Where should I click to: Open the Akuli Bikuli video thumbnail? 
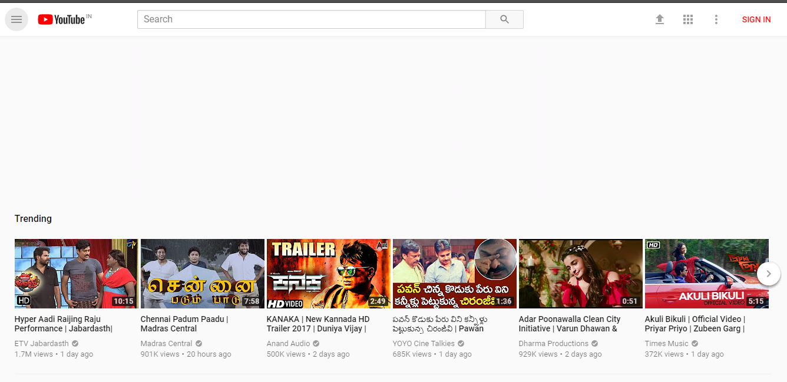pos(706,274)
